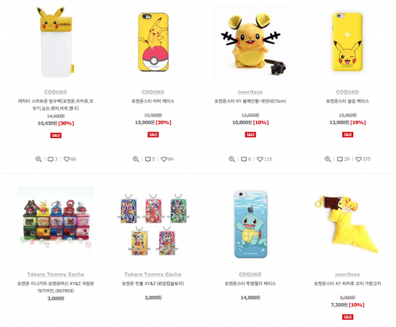The image size is (396, 327).
Task: Open product title under the Dedenne plush
Action: (x=250, y=101)
